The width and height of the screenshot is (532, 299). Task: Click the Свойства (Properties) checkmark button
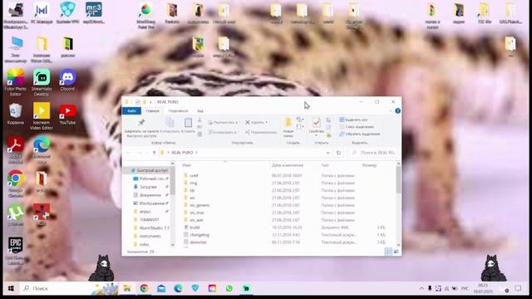pos(316,122)
